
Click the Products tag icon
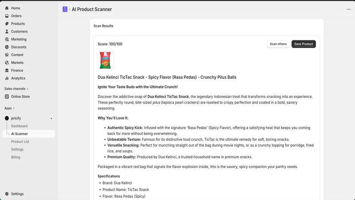pos(7,24)
